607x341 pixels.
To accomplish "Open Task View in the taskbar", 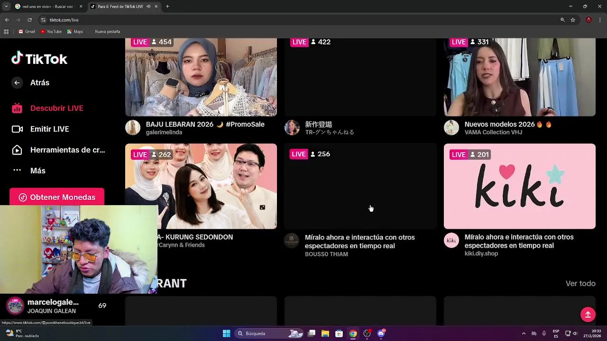I will (312, 333).
